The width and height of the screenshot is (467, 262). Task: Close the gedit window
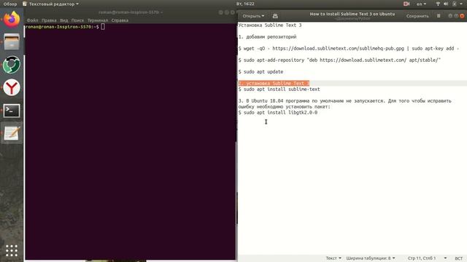point(462,16)
